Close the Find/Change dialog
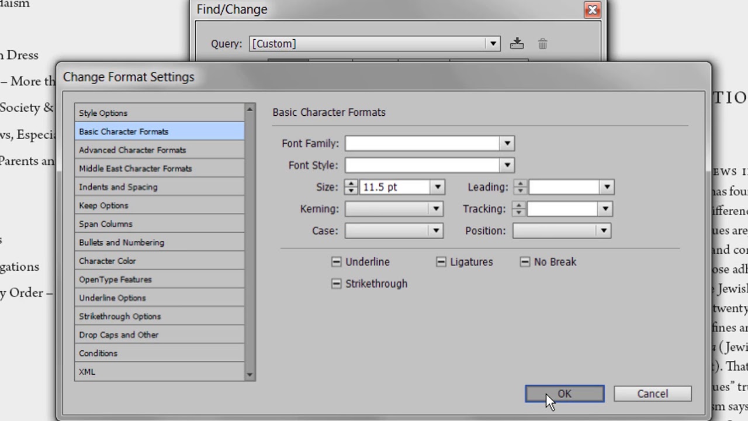This screenshot has height=421, width=748. click(x=592, y=9)
